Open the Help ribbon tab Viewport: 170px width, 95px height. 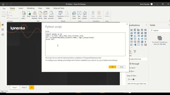(x=48, y=8)
